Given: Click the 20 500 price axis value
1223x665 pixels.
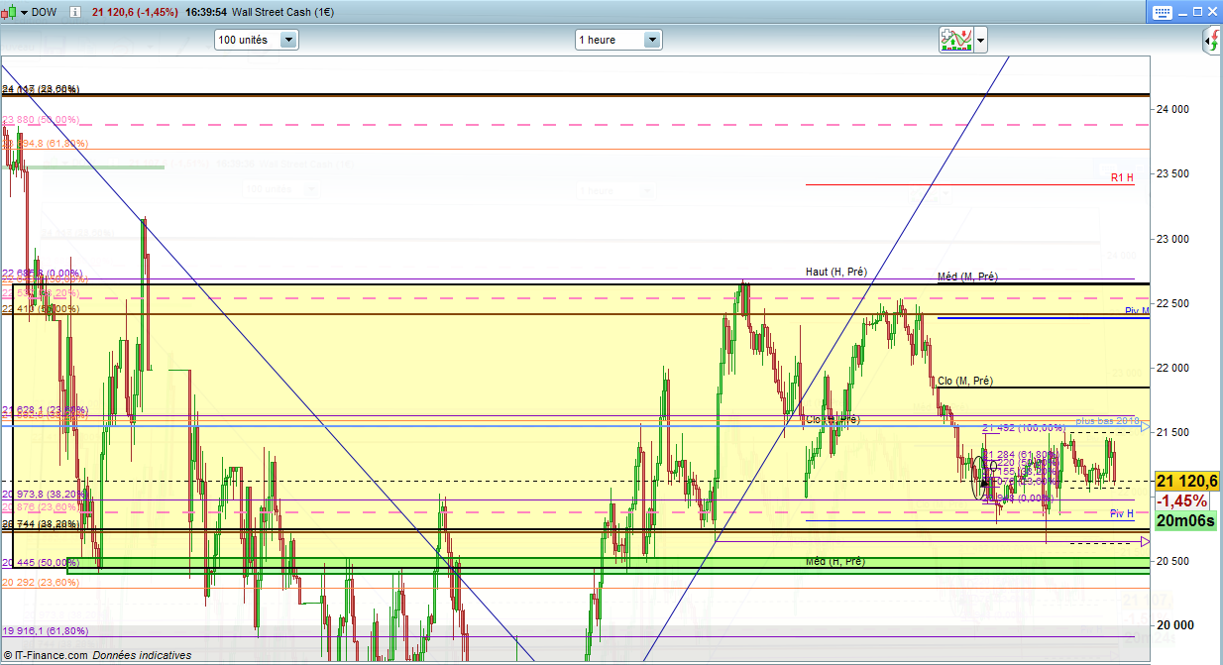Looking at the screenshot, I should pos(1174,561).
